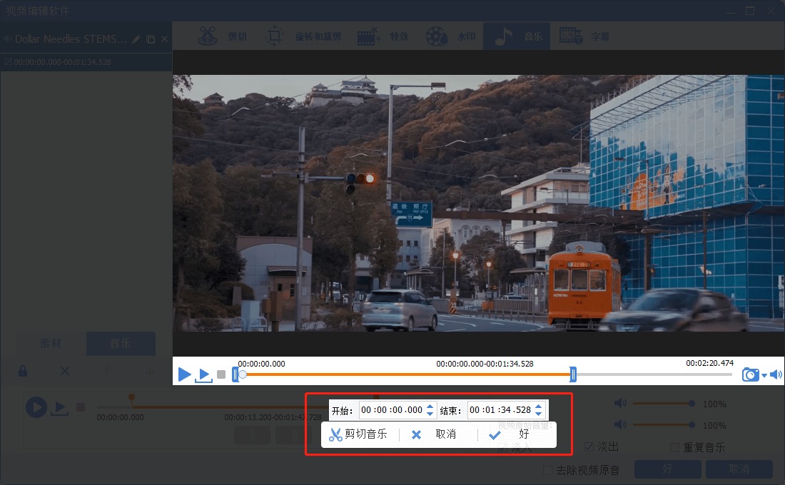Click the video preview frame
The width and height of the screenshot is (785, 485).
tap(478, 203)
